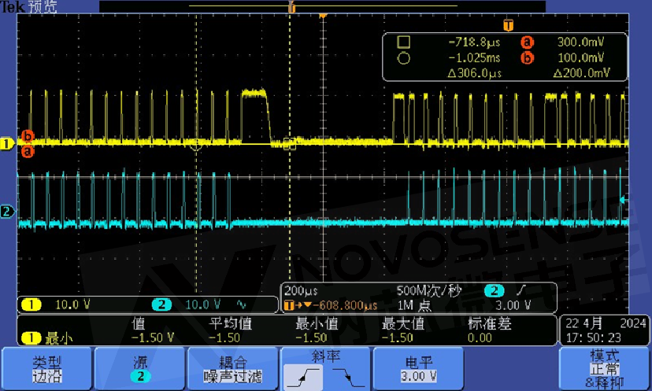Open the 类型 边沿 trigger type menu

click(46, 368)
